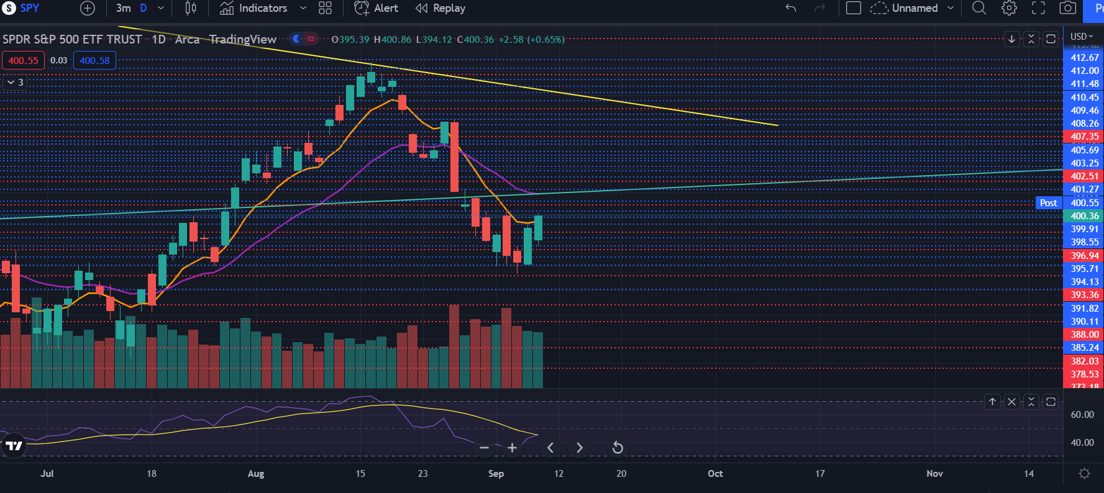Open time axis settings gear

tap(1084, 474)
